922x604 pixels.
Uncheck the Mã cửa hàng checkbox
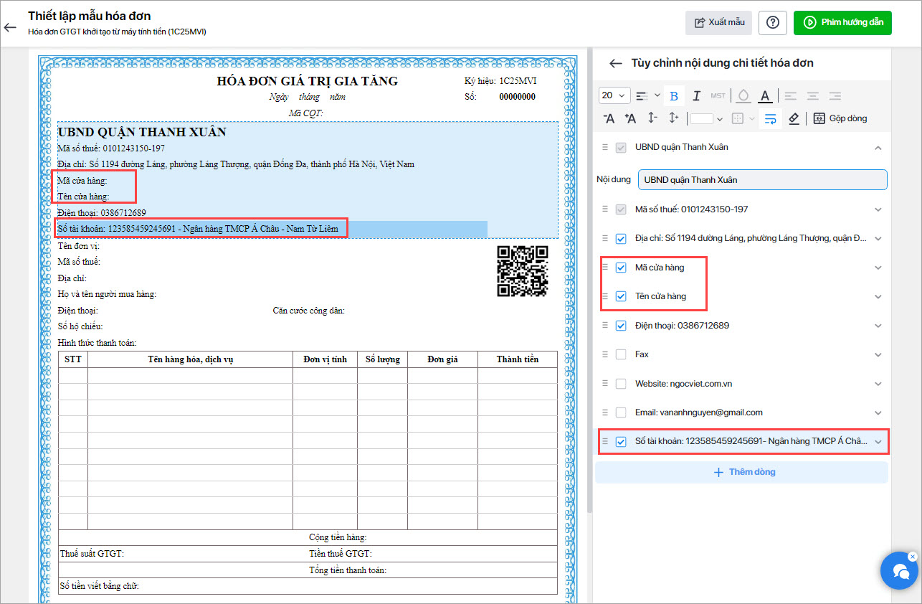coord(621,268)
